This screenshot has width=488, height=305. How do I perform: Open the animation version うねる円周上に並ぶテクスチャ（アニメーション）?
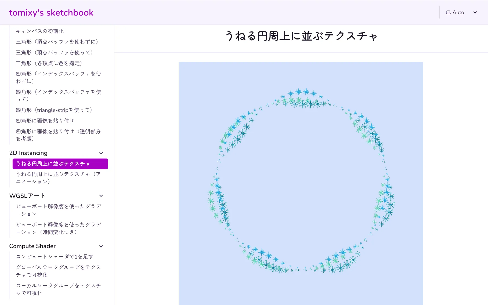click(x=58, y=178)
